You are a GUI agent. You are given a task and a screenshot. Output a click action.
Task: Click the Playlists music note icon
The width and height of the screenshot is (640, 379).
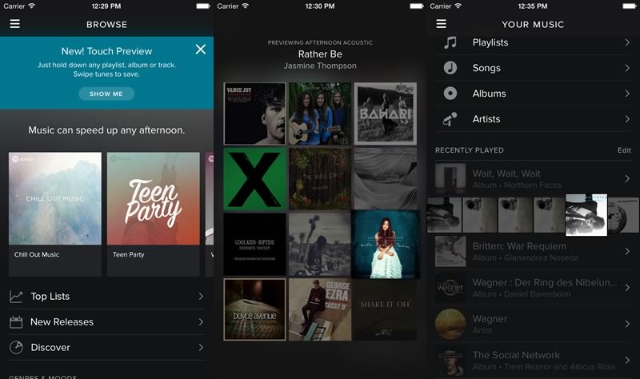(450, 42)
